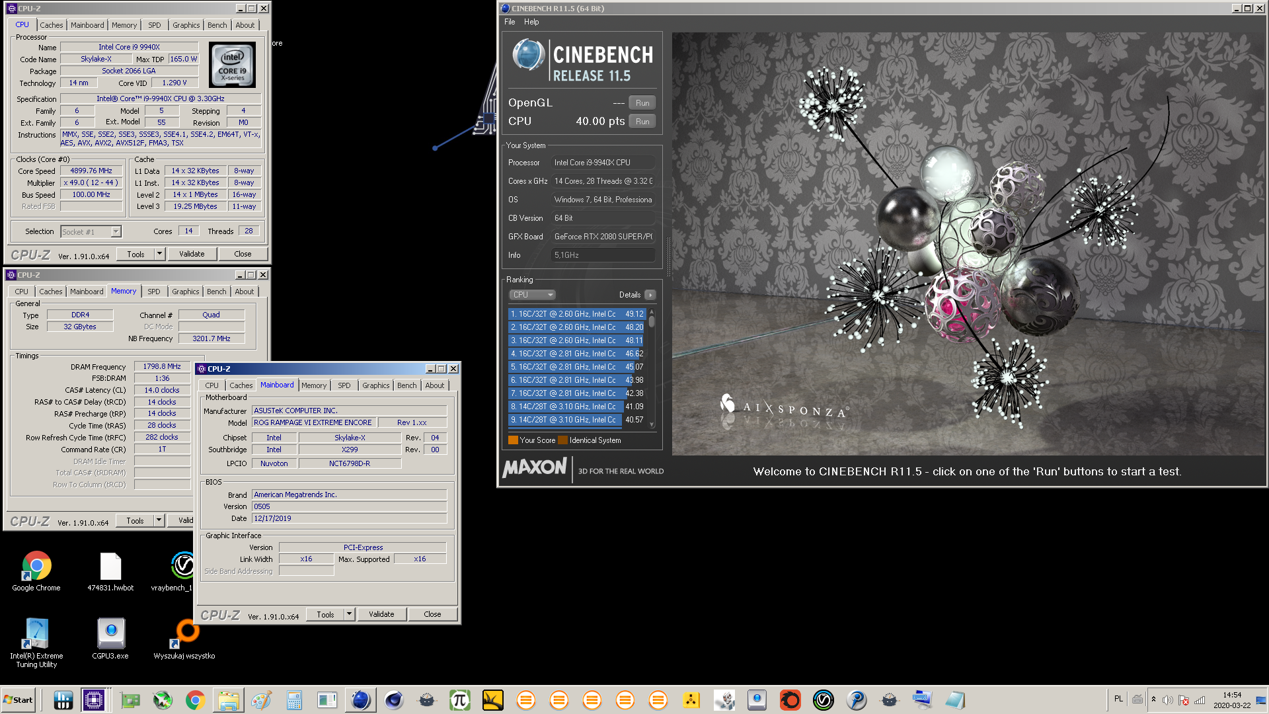
Task: Select ranking entry 8 scoring 41.09
Action: pos(577,407)
